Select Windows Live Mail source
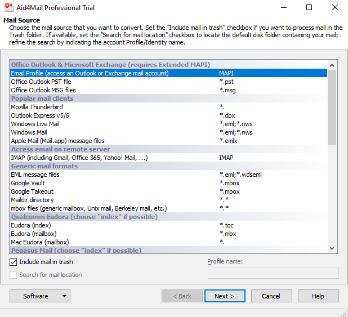Viewport: 348px width, 317px height. (168, 124)
